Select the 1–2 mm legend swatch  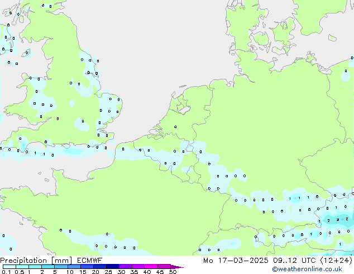35,267
